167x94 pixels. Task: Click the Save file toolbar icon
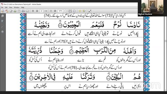pos(19,11)
